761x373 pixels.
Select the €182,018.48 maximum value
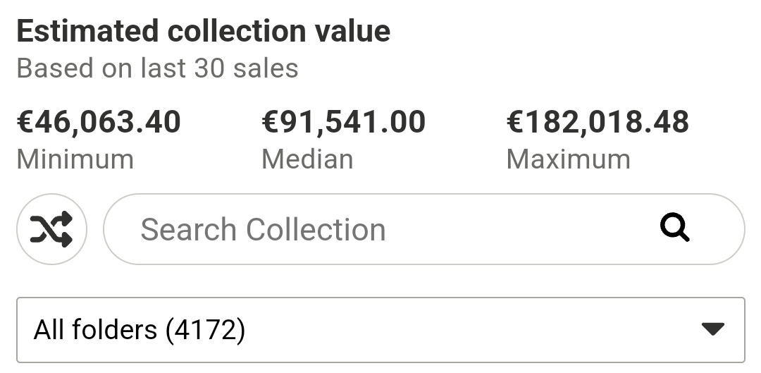pyautogui.click(x=598, y=121)
